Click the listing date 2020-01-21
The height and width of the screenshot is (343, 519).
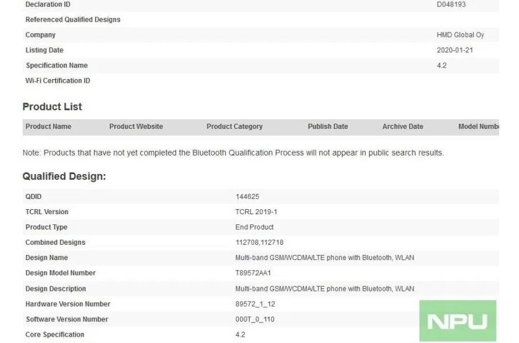[455, 50]
